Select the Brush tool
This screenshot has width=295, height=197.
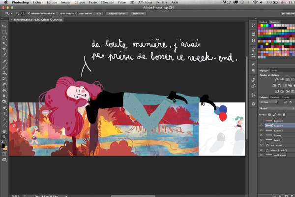coord(4,67)
